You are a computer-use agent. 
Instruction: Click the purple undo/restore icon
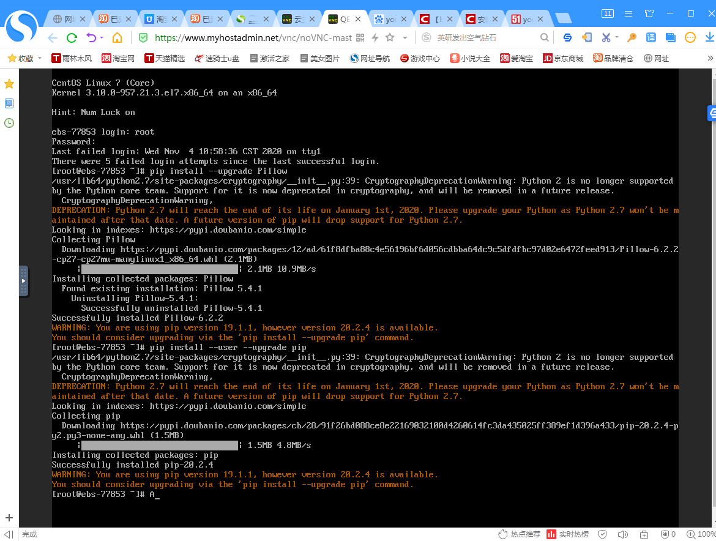pyautogui.click(x=92, y=37)
